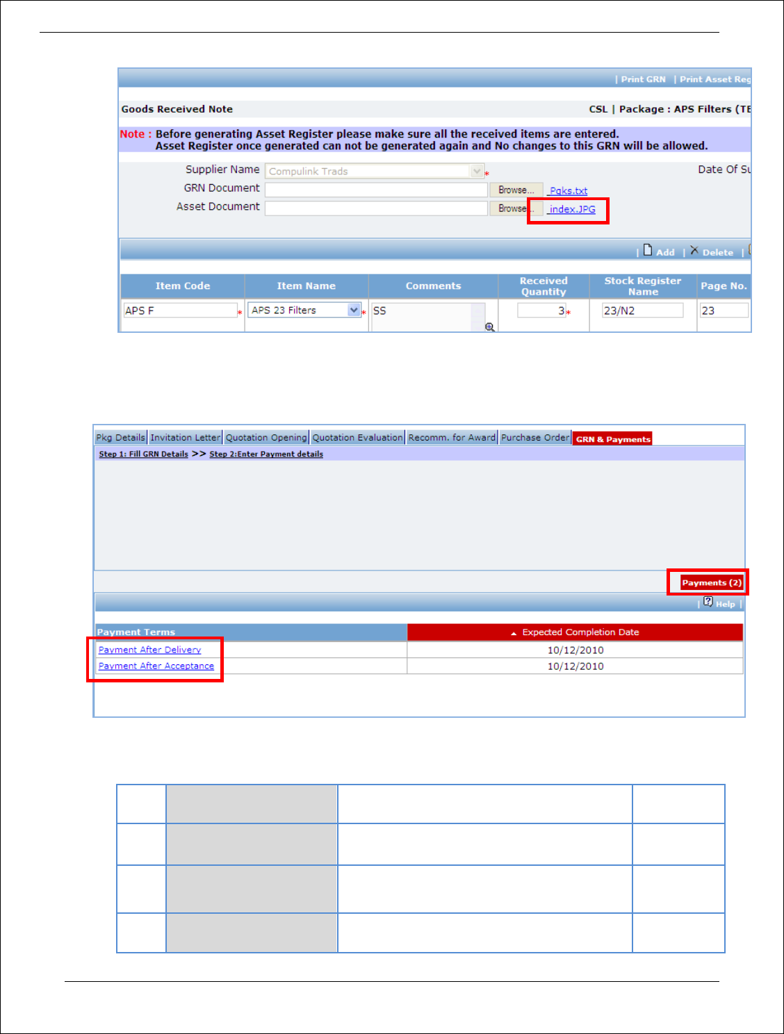784x1034 pixels.
Task: Click the Received Quantity column header
Action: 544,286
